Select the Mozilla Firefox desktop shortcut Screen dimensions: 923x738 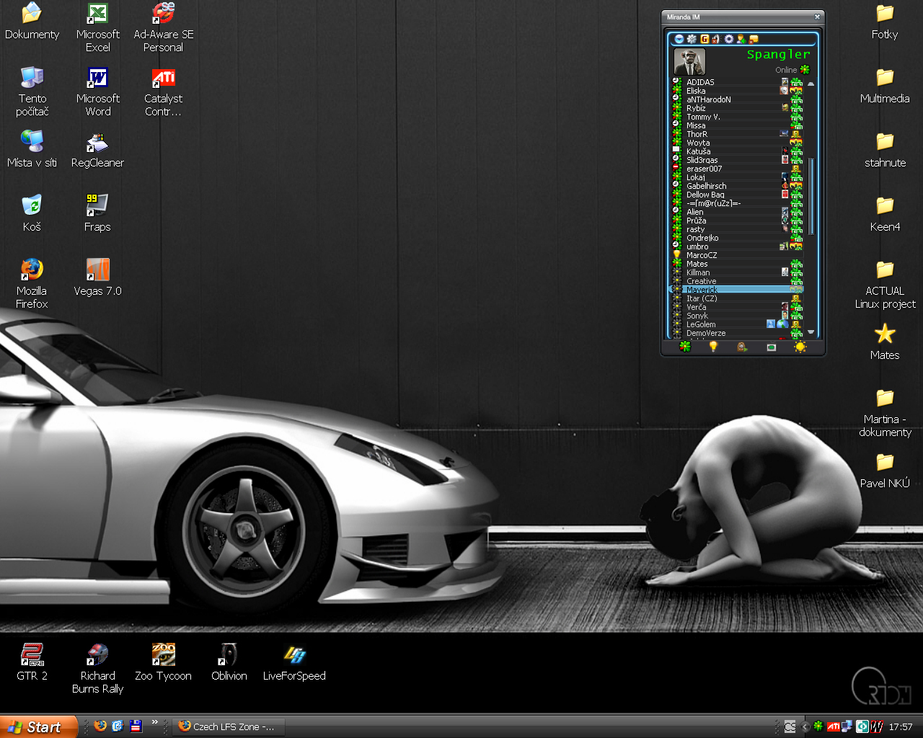[x=32, y=284]
